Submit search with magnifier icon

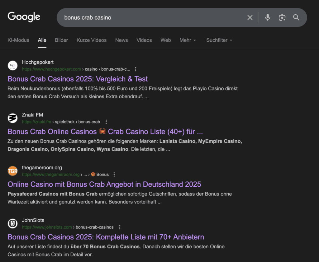[296, 17]
